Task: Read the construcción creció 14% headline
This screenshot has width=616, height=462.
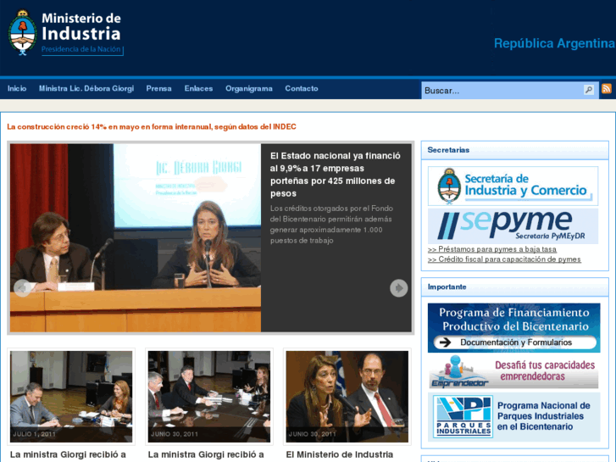Action: coord(152,127)
